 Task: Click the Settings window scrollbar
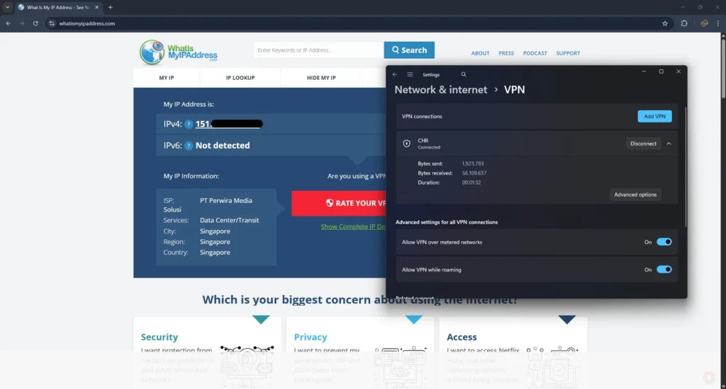click(686, 166)
